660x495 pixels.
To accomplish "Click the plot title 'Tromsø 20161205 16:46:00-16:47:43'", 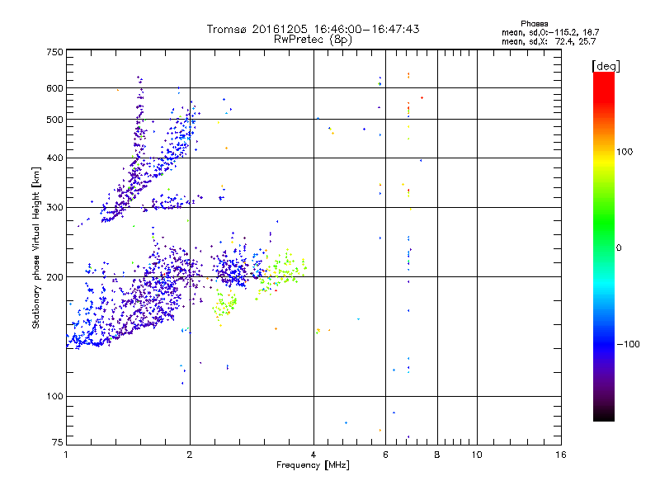I will pyautogui.click(x=313, y=29).
